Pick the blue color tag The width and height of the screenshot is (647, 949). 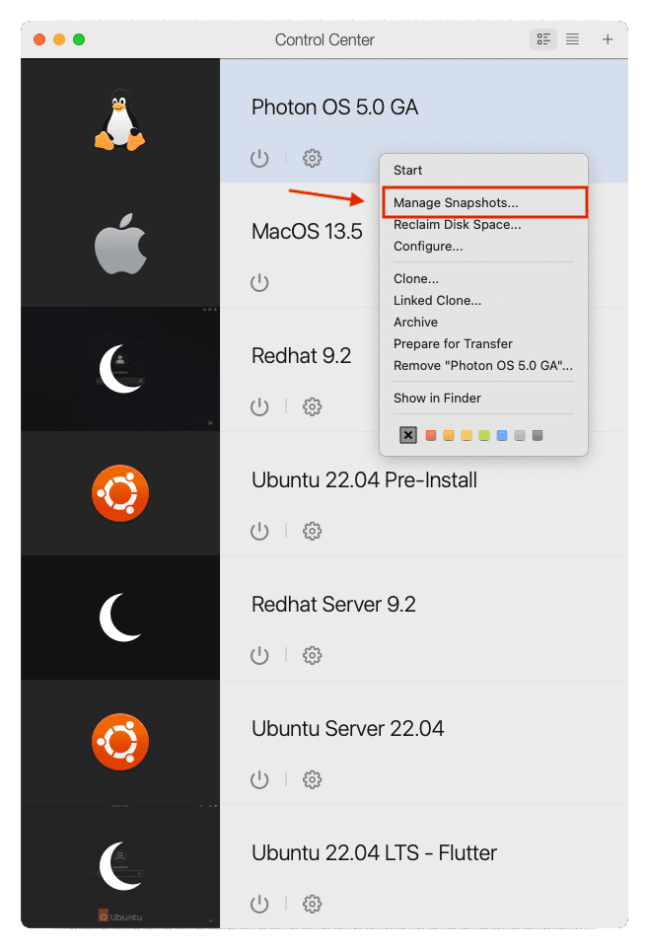point(502,435)
